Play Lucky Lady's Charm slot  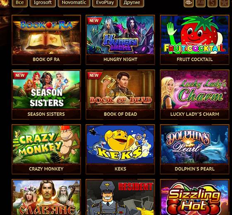tap(195, 90)
